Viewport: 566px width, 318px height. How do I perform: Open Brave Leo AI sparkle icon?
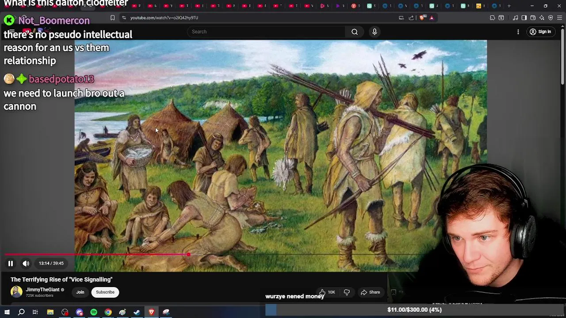click(542, 18)
